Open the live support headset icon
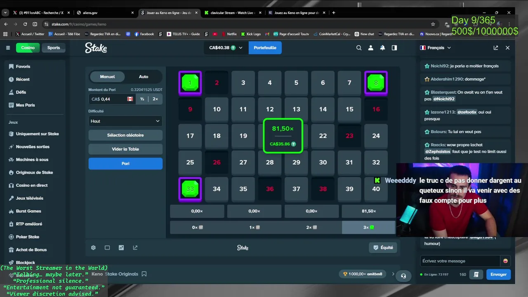This screenshot has width=528, height=297. pos(403,276)
